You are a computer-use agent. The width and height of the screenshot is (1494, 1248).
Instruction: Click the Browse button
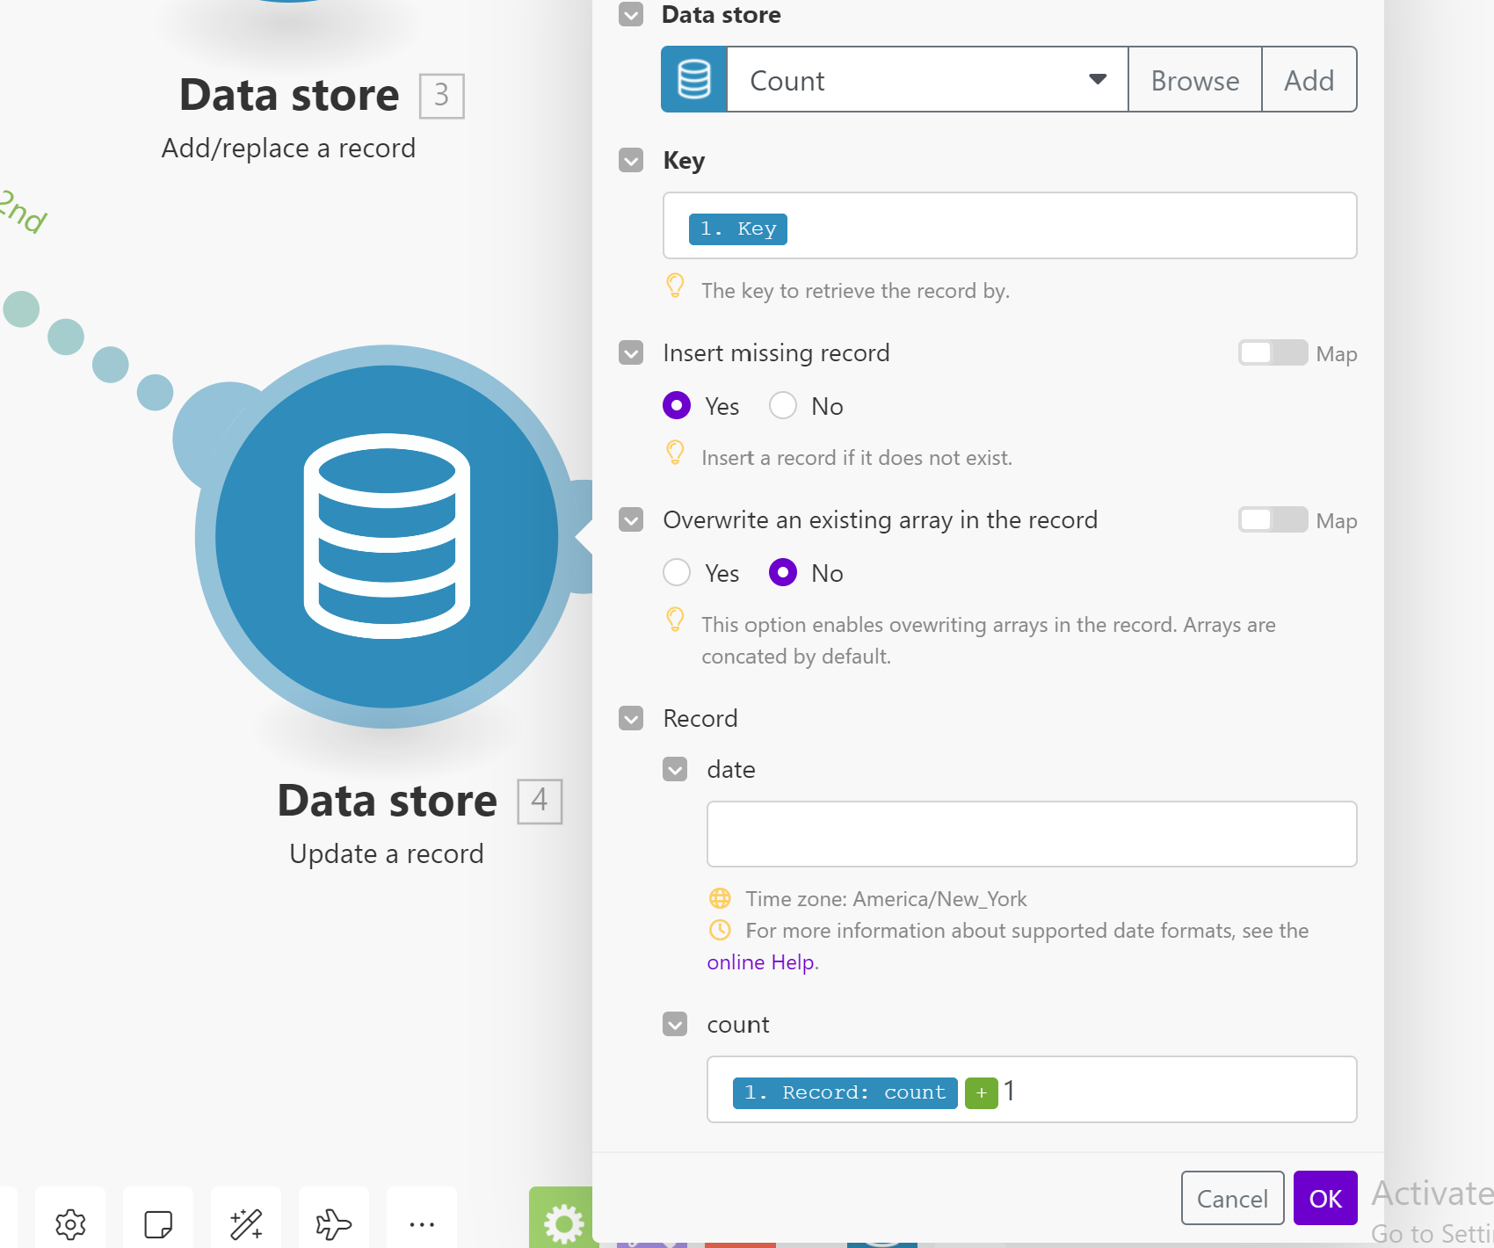tap(1194, 80)
